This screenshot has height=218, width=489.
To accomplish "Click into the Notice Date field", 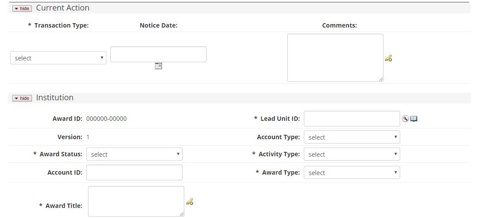I will [158, 54].
